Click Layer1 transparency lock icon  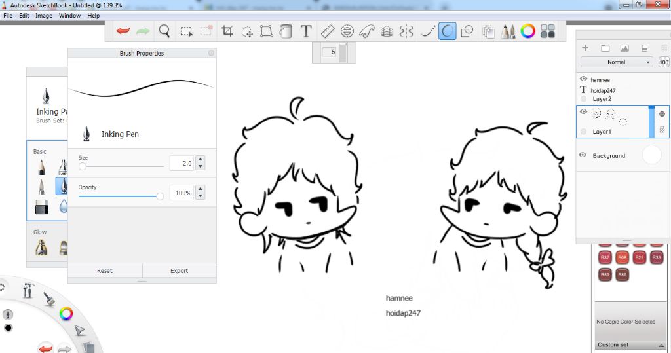click(662, 129)
